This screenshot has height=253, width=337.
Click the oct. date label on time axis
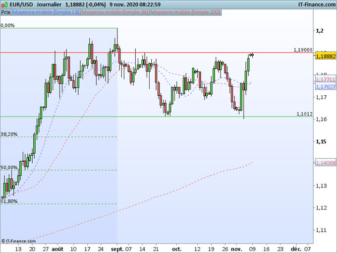(176, 249)
